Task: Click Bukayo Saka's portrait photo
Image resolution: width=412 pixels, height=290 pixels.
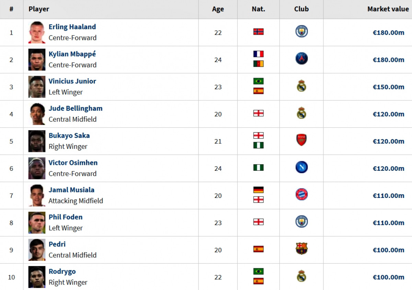Action: click(37, 141)
